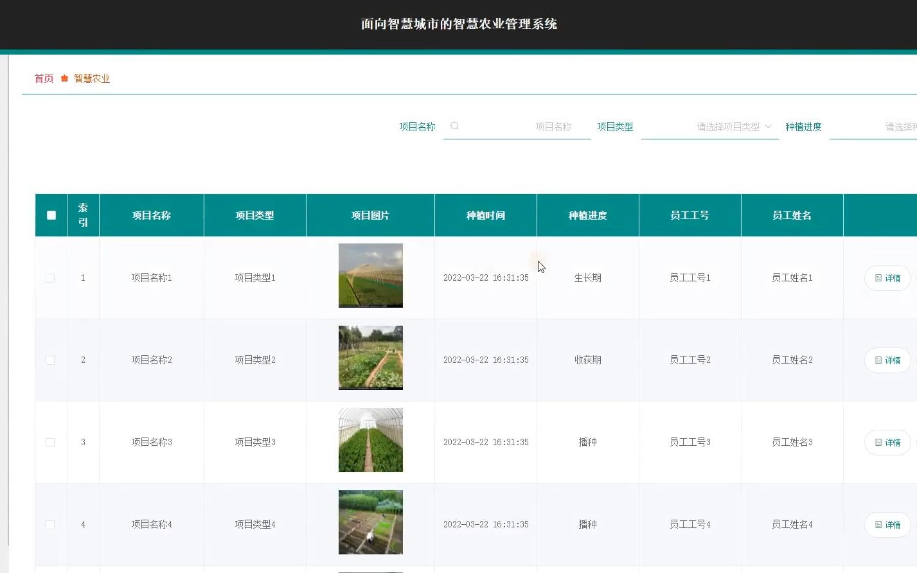Expand the 种植进度 filter dropdown
Screen dimensions: 917x573
(x=873, y=127)
